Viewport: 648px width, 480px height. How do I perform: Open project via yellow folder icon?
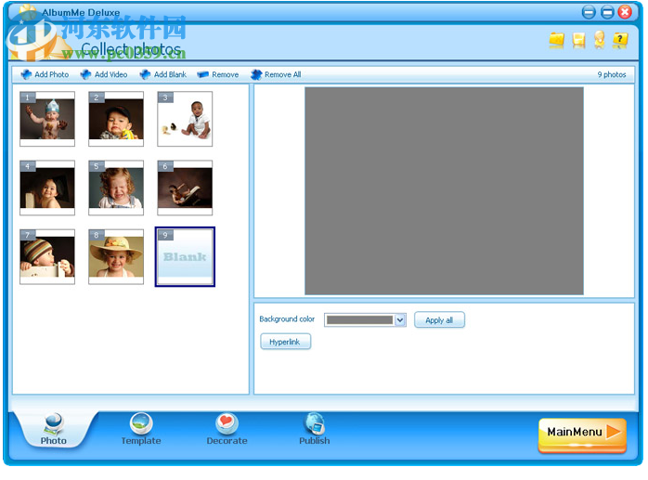(557, 40)
